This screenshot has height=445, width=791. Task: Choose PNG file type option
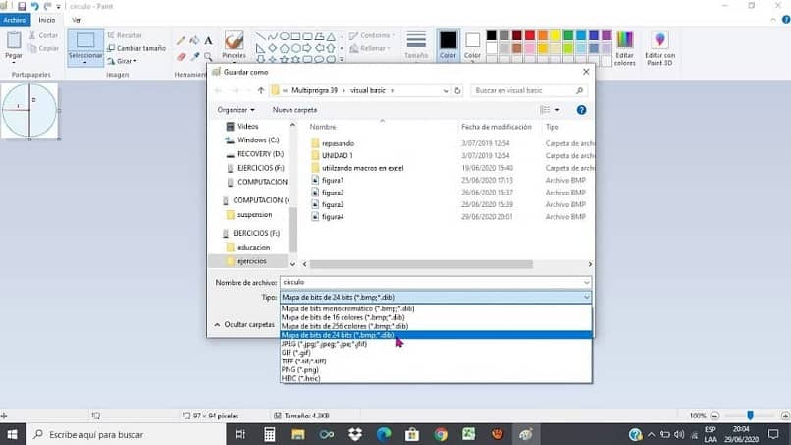point(436,370)
